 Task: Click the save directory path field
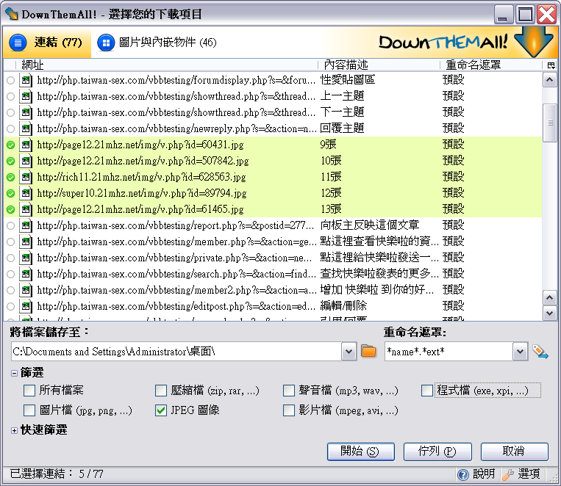pos(176,352)
